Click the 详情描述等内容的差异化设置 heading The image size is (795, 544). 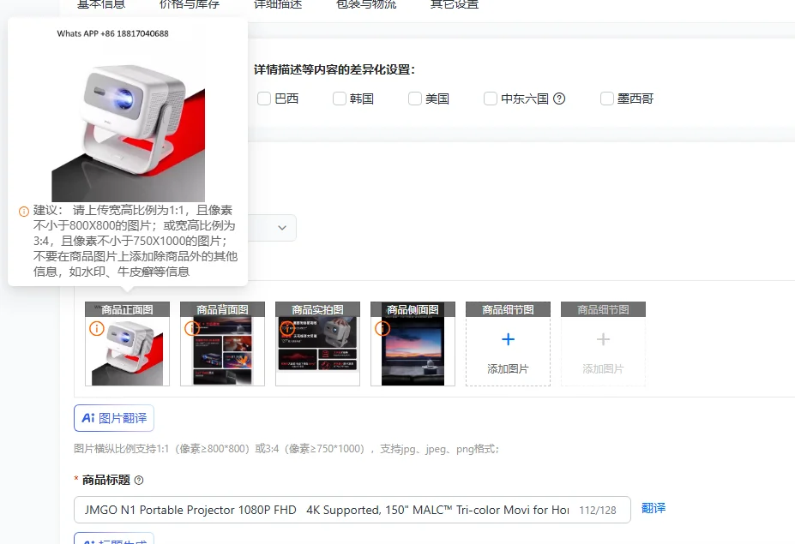334,70
